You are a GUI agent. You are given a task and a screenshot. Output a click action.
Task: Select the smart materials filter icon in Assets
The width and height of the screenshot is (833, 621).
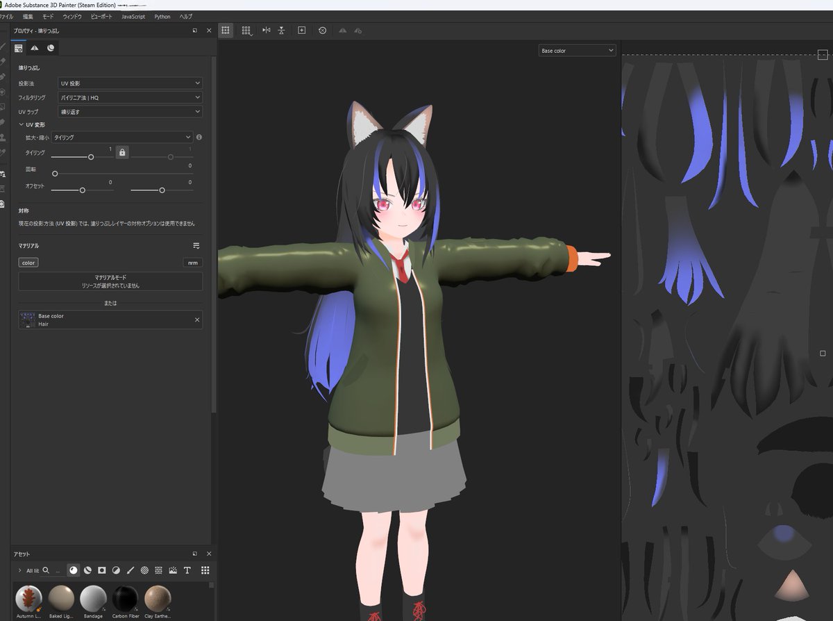87,570
